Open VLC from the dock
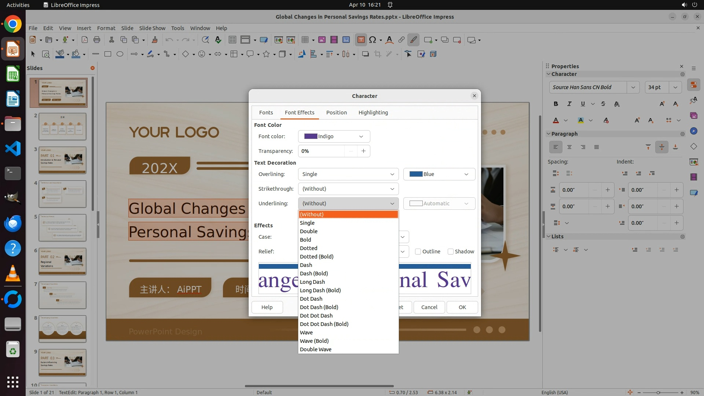This screenshot has height=396, width=704. point(13,274)
